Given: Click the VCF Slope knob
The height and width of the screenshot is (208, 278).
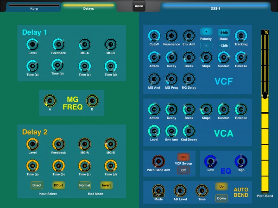Looking at the screenshot, I should [206, 57].
